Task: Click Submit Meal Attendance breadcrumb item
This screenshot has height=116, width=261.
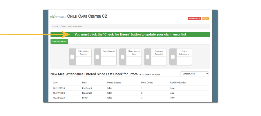Action: click(72, 26)
